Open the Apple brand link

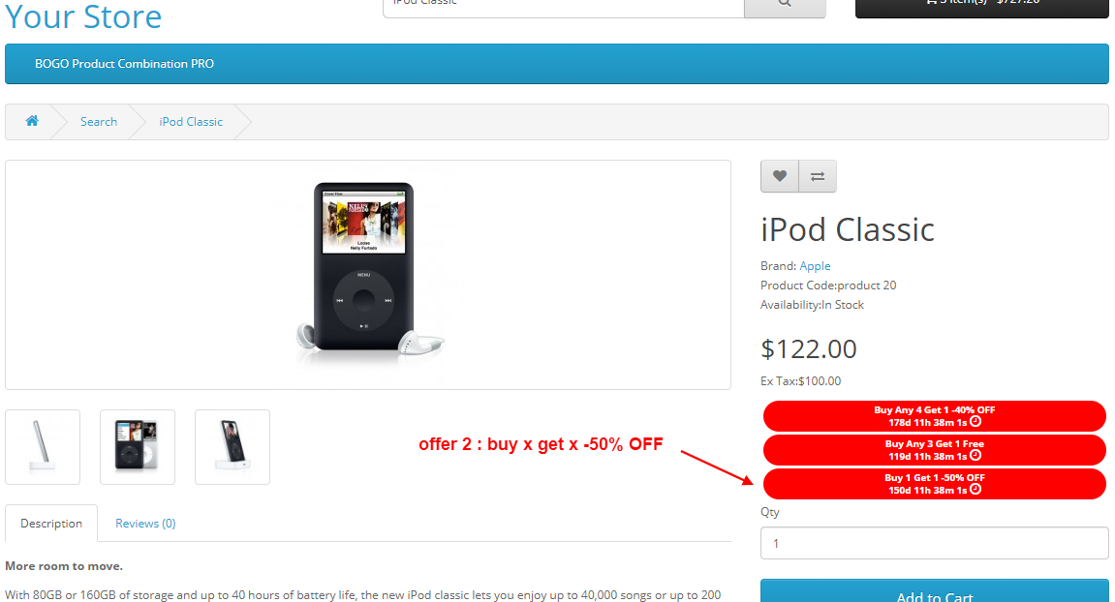pyautogui.click(x=815, y=266)
